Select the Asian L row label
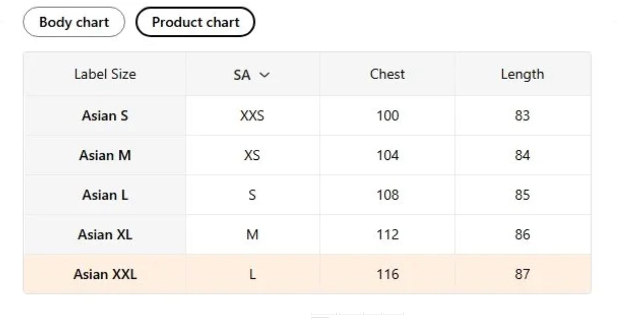This screenshot has width=617, height=320. pyautogui.click(x=105, y=195)
